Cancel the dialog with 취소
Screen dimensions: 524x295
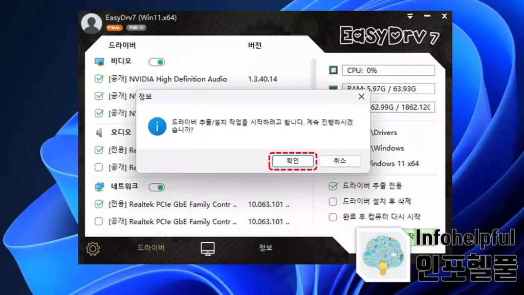(340, 161)
